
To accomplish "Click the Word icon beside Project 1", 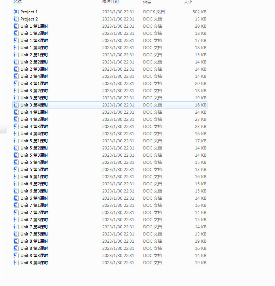I will 16,12.
